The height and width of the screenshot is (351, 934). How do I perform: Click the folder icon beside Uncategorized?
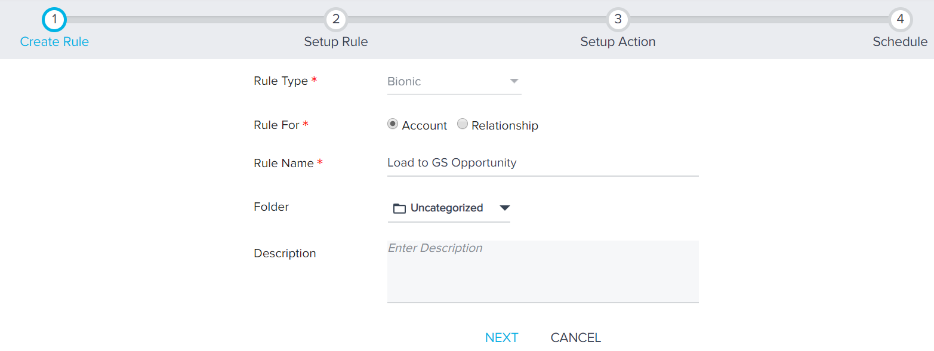pyautogui.click(x=399, y=208)
